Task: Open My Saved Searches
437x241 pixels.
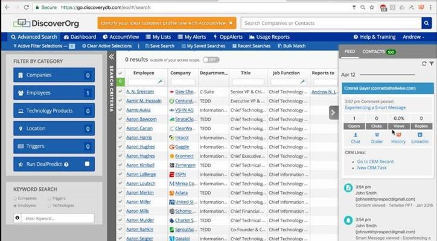Action: point(203,46)
